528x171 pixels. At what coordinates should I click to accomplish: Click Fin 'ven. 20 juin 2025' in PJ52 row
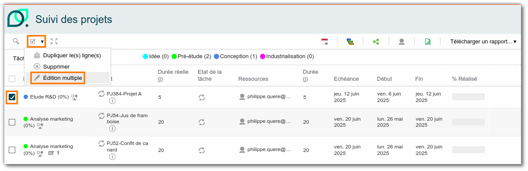coord(429,149)
